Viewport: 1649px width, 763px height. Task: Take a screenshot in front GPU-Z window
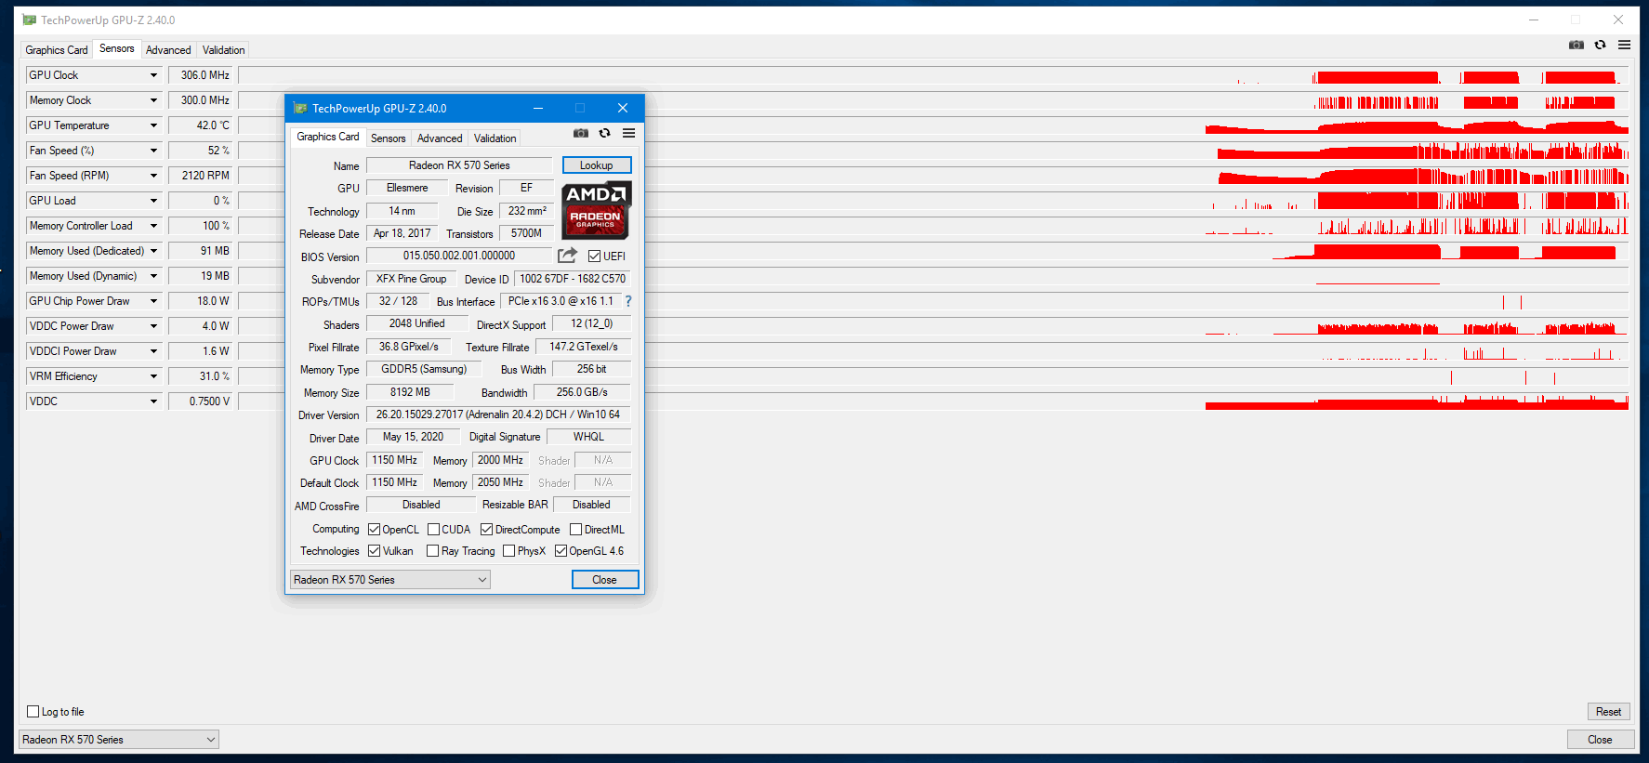click(x=581, y=133)
